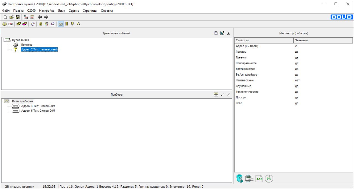Click the circular dots icon

point(33,24)
